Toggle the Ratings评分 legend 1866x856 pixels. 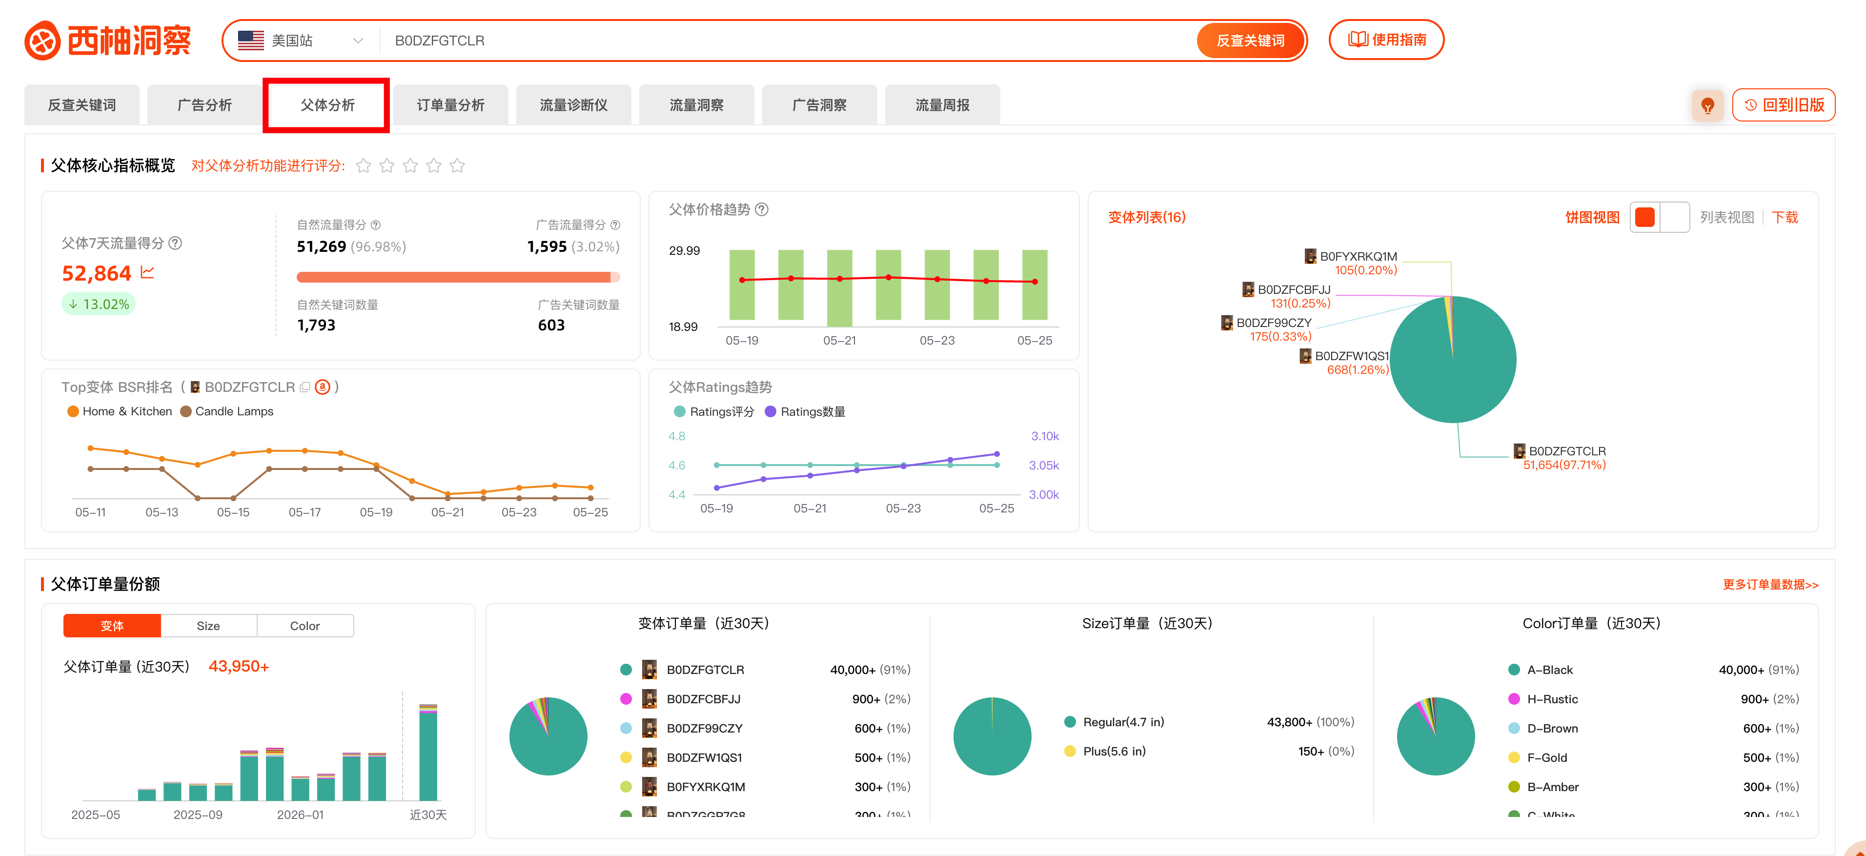tap(713, 412)
